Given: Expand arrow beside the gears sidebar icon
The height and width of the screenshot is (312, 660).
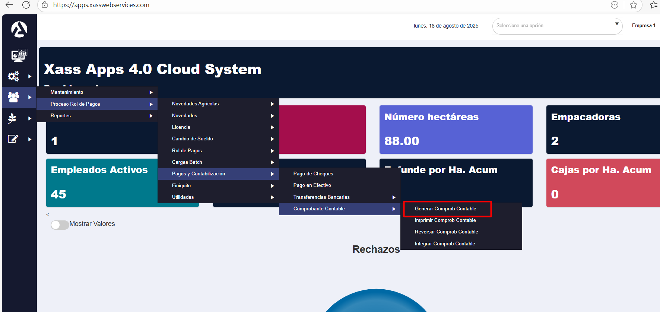Looking at the screenshot, I should (30, 76).
